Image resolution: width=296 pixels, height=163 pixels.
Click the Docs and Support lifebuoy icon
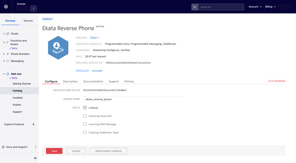[3, 147]
